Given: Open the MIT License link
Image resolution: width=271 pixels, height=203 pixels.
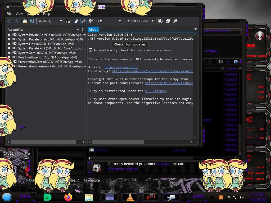Looking at the screenshot, I should pos(155,91).
